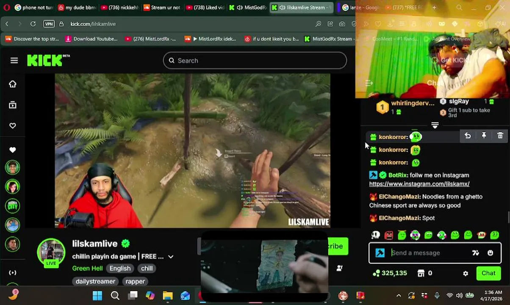Switch to MistGodRx Kick tab

248,8
